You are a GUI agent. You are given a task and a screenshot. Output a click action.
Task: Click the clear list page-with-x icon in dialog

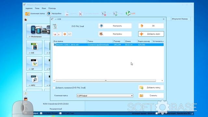(59, 34)
